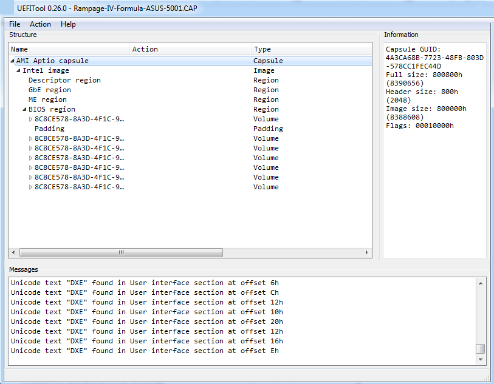
Task: Click the Flags: 00010000h line
Action: pos(420,126)
